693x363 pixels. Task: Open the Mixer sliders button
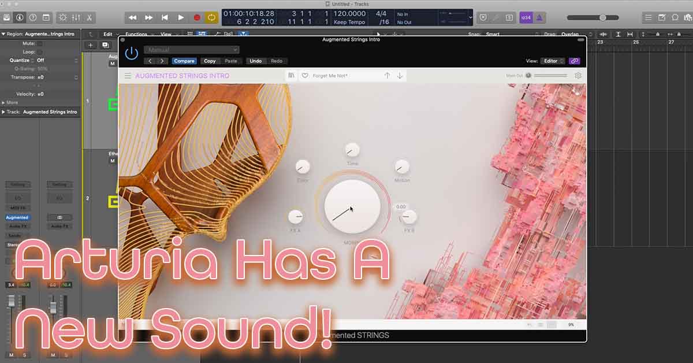(x=76, y=18)
